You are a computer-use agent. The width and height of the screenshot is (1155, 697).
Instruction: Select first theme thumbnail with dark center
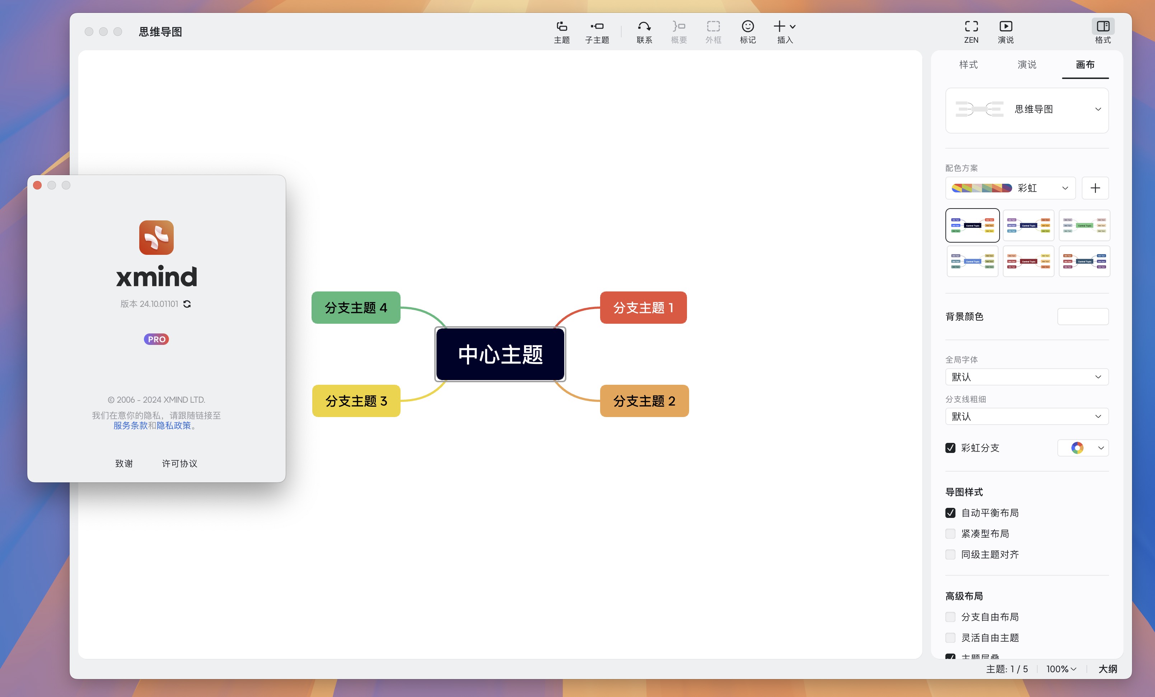point(972,225)
